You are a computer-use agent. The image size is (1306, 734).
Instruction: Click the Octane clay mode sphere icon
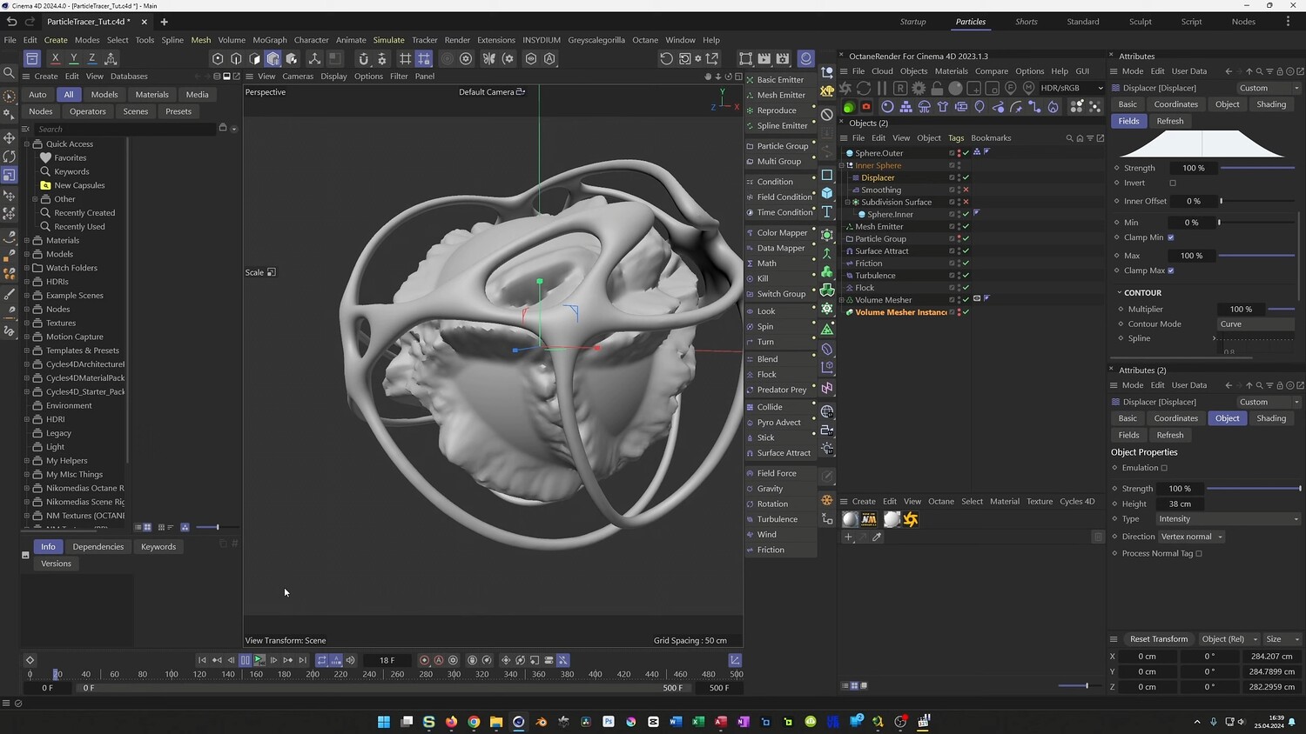(x=955, y=88)
